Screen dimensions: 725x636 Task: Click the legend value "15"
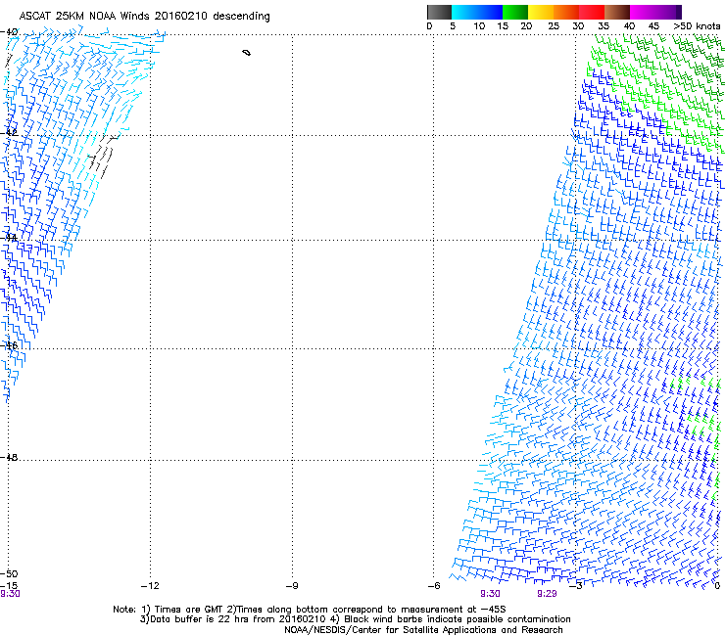pos(503,26)
